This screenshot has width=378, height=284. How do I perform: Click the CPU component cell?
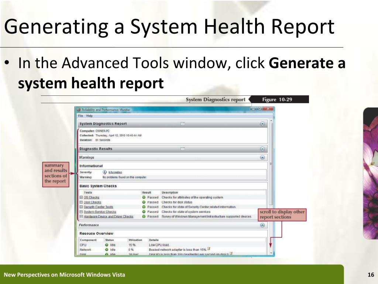pyautogui.click(x=83, y=245)
